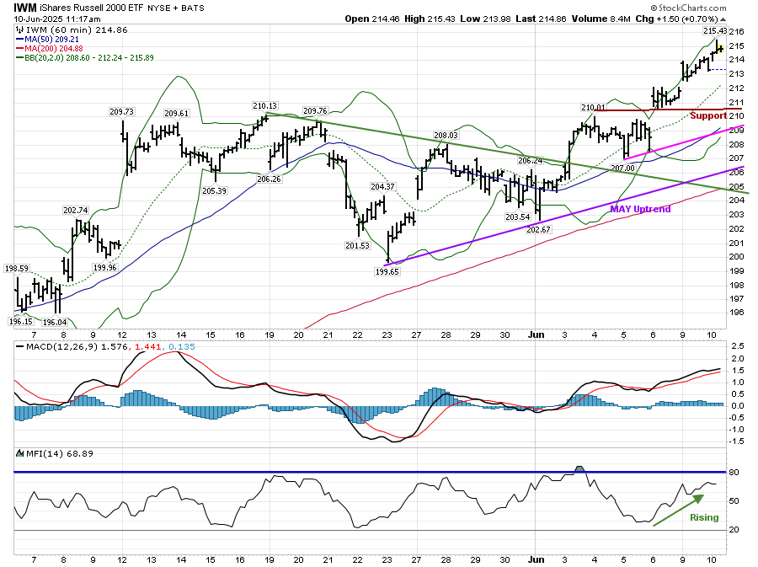This screenshot has height=567, width=758.
Task: Click the 2.5 tick on the MACD axis
Action: pos(738,346)
